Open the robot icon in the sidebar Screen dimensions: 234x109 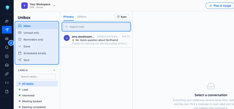pyautogui.click(x=7, y=39)
